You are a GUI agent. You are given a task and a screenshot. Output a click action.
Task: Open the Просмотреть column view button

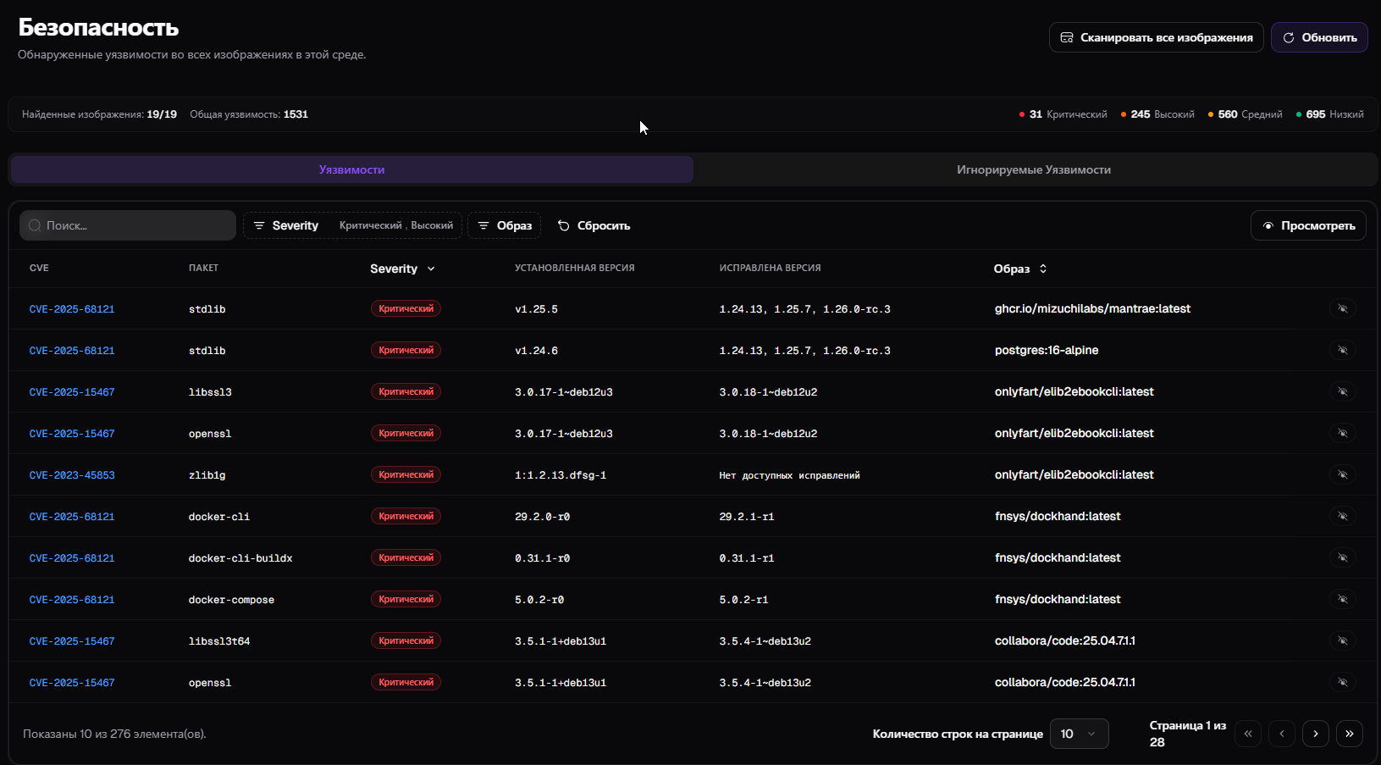(1307, 225)
